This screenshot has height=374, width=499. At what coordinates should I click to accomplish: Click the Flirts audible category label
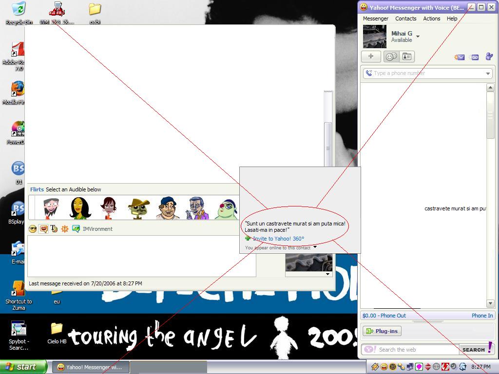point(37,189)
